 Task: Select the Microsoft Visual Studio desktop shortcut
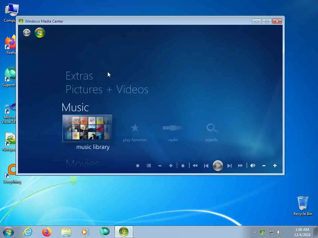click(8, 113)
